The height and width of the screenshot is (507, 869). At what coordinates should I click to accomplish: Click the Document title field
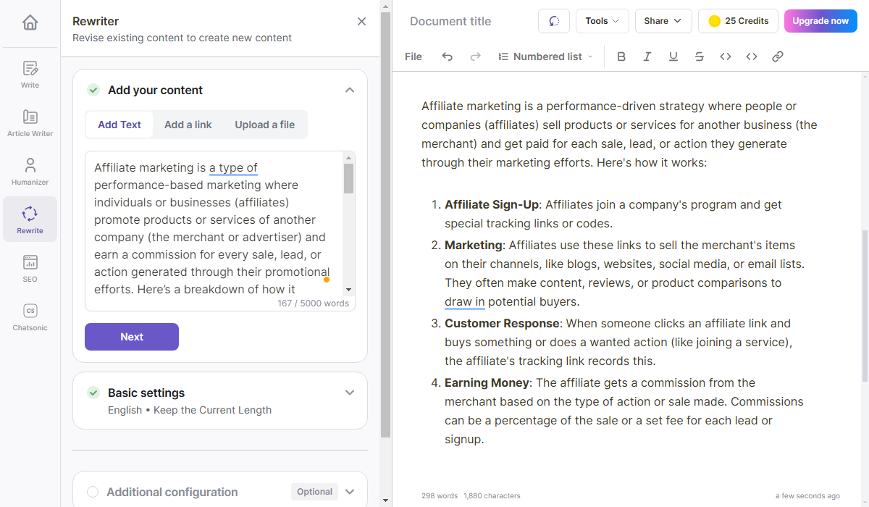click(450, 22)
